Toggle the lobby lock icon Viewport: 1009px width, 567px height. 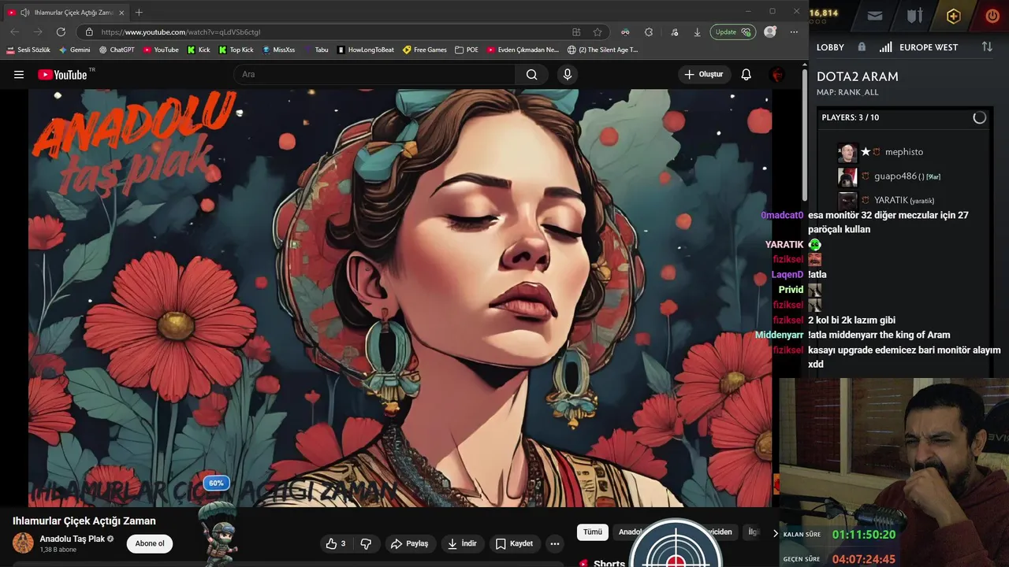click(862, 47)
